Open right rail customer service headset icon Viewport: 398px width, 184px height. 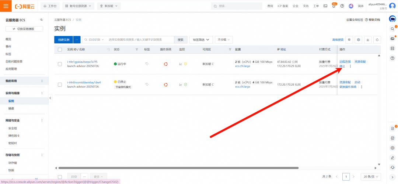[x=392, y=167]
